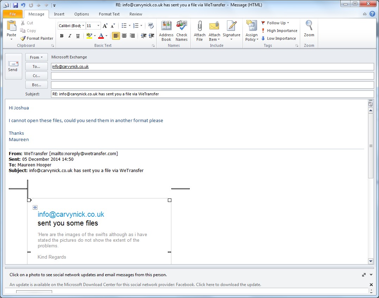Toggle Bold formatting
Viewport: 379px width, 298px height.
click(62, 36)
